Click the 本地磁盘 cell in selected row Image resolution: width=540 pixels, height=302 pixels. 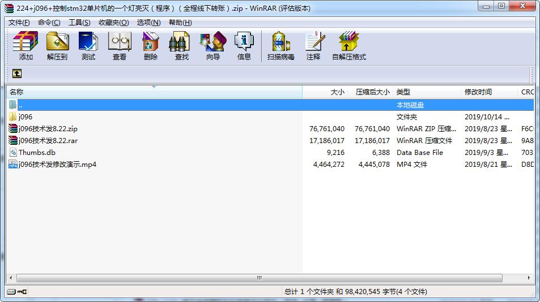[410, 105]
